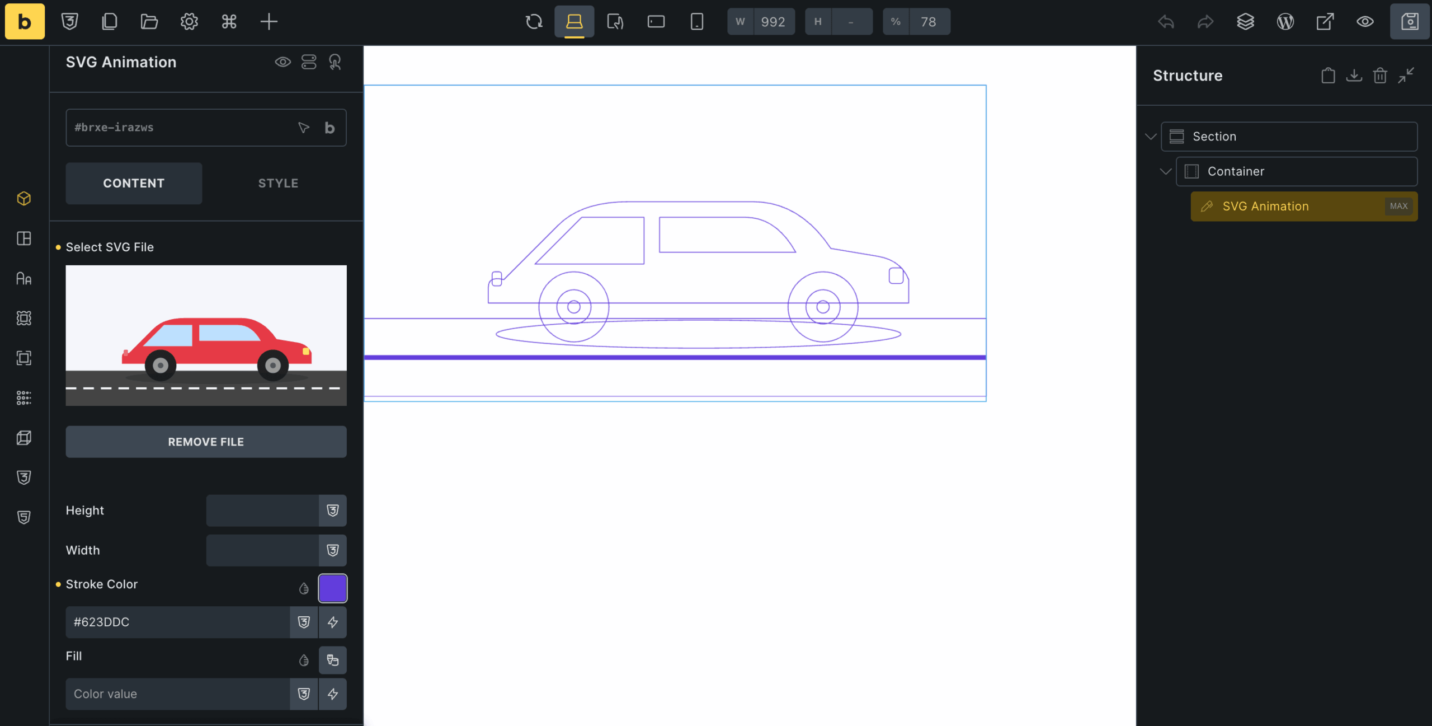Click the reload canvas icon

(534, 21)
